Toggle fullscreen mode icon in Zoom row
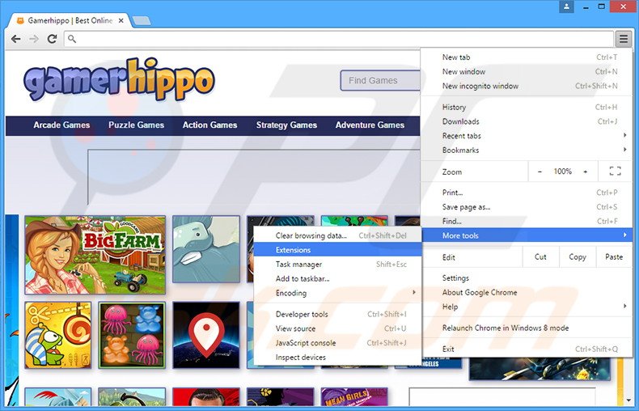Image resolution: width=639 pixels, height=411 pixels. click(615, 172)
